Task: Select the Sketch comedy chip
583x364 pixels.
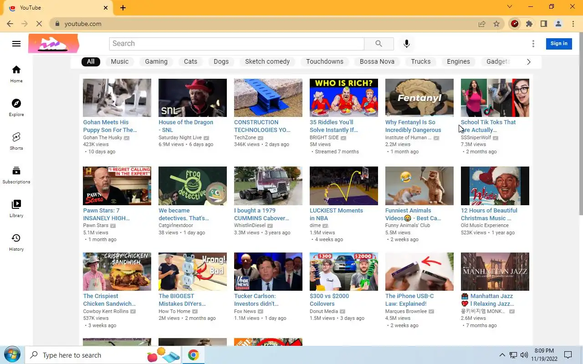Action: 267,61
